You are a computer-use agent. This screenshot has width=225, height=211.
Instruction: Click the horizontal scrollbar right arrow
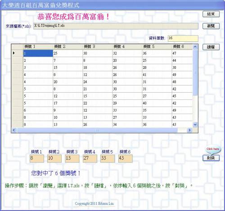(x=189, y=130)
